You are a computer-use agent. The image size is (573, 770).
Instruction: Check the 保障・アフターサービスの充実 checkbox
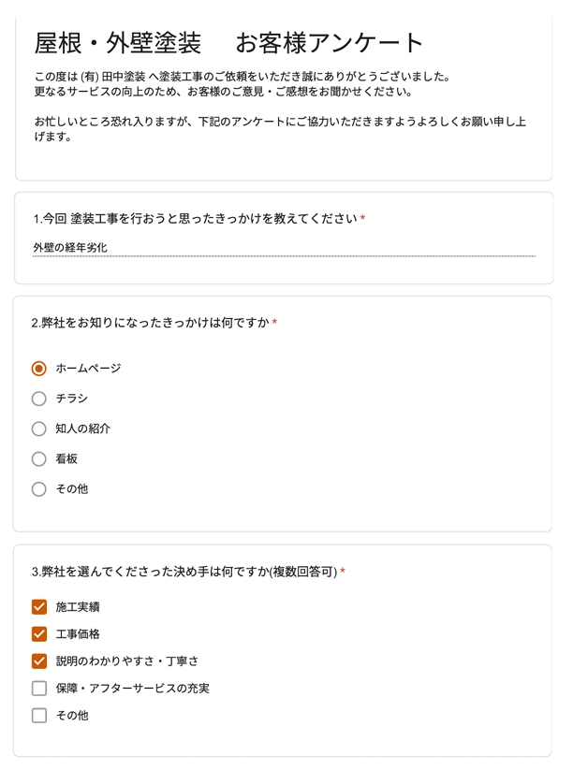point(39,689)
